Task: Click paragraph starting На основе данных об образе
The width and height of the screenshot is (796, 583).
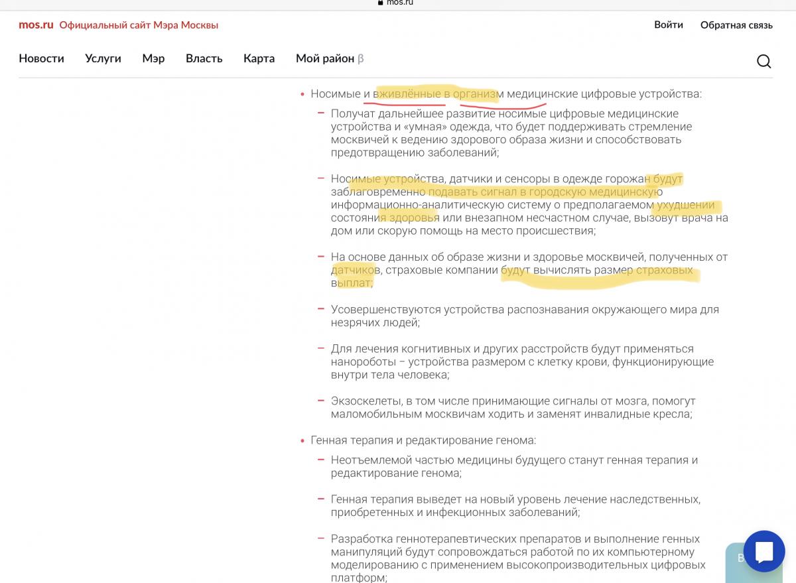Action: (529, 270)
